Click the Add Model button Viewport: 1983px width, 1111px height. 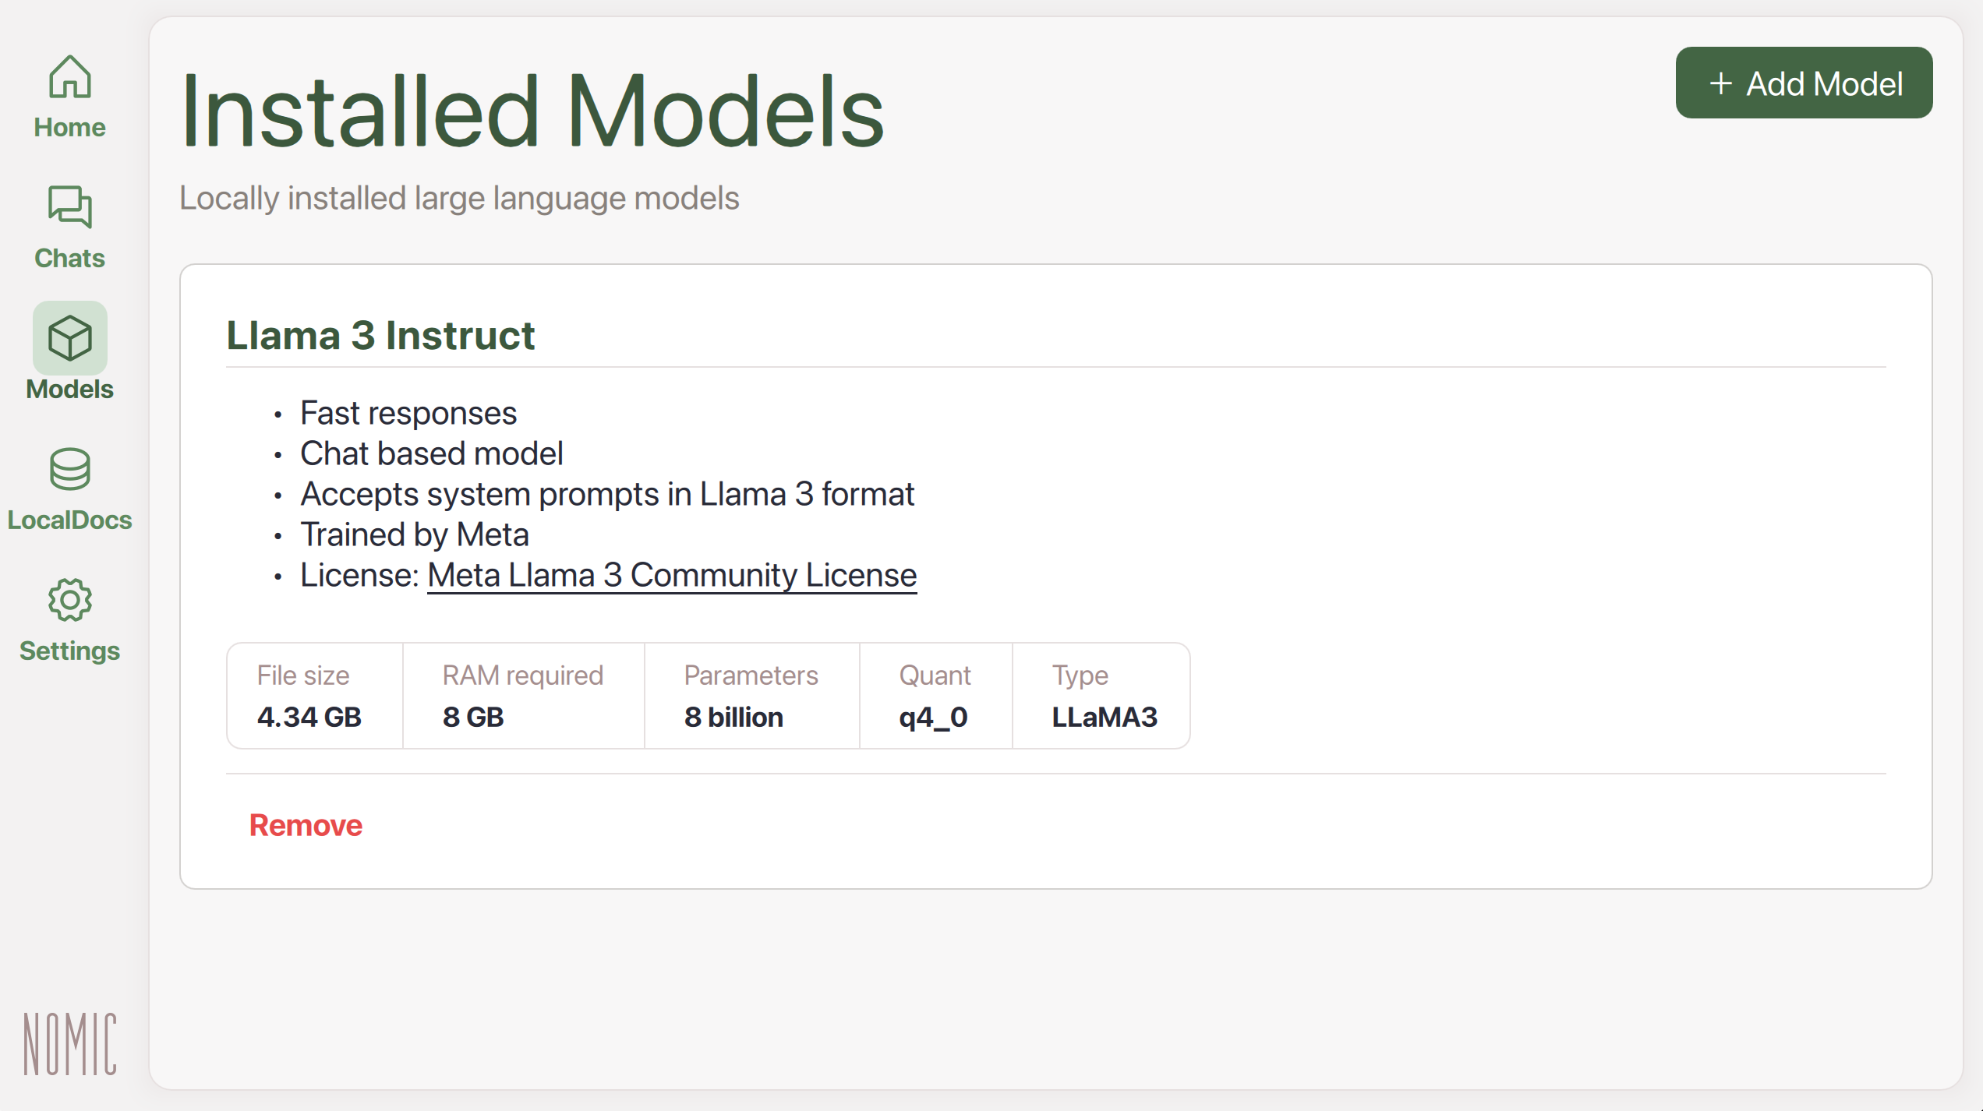tap(1804, 83)
